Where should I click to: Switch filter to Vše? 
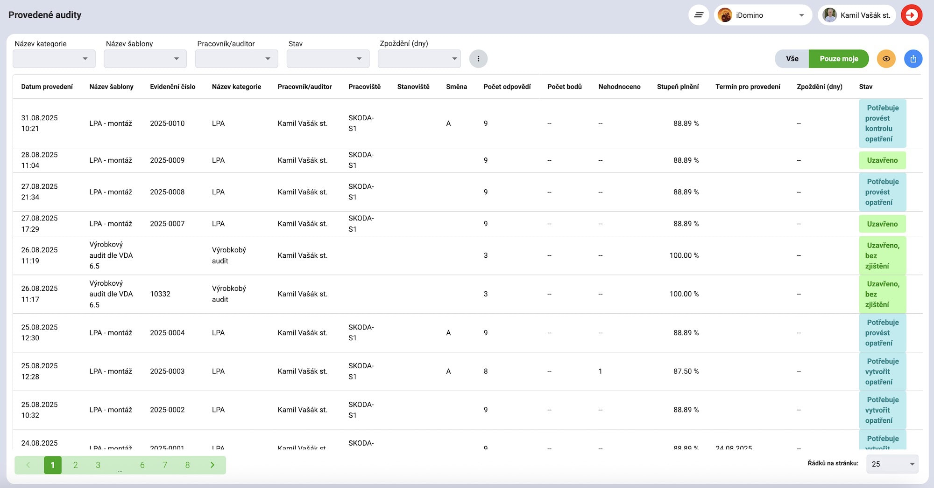click(x=792, y=59)
